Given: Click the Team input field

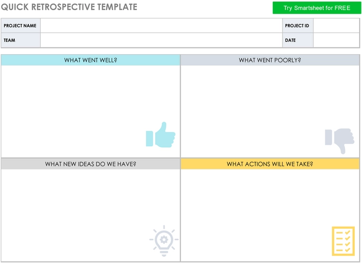Looking at the screenshot, I should click(161, 40).
